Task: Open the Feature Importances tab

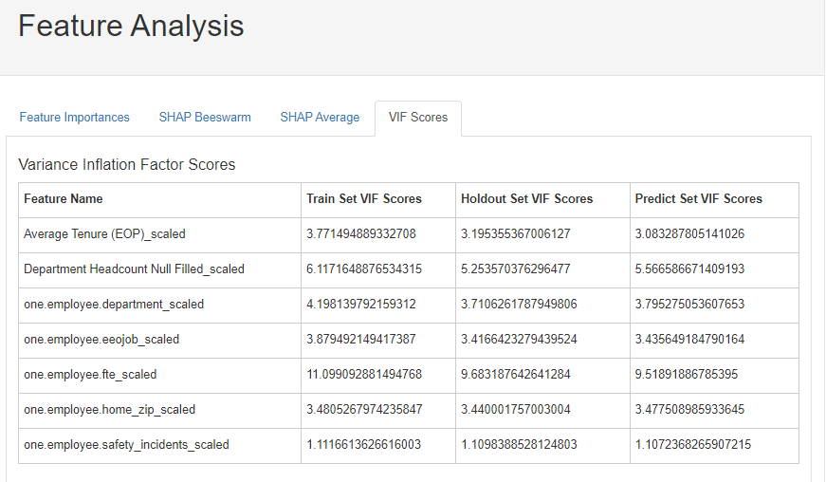Action: pyautogui.click(x=75, y=118)
